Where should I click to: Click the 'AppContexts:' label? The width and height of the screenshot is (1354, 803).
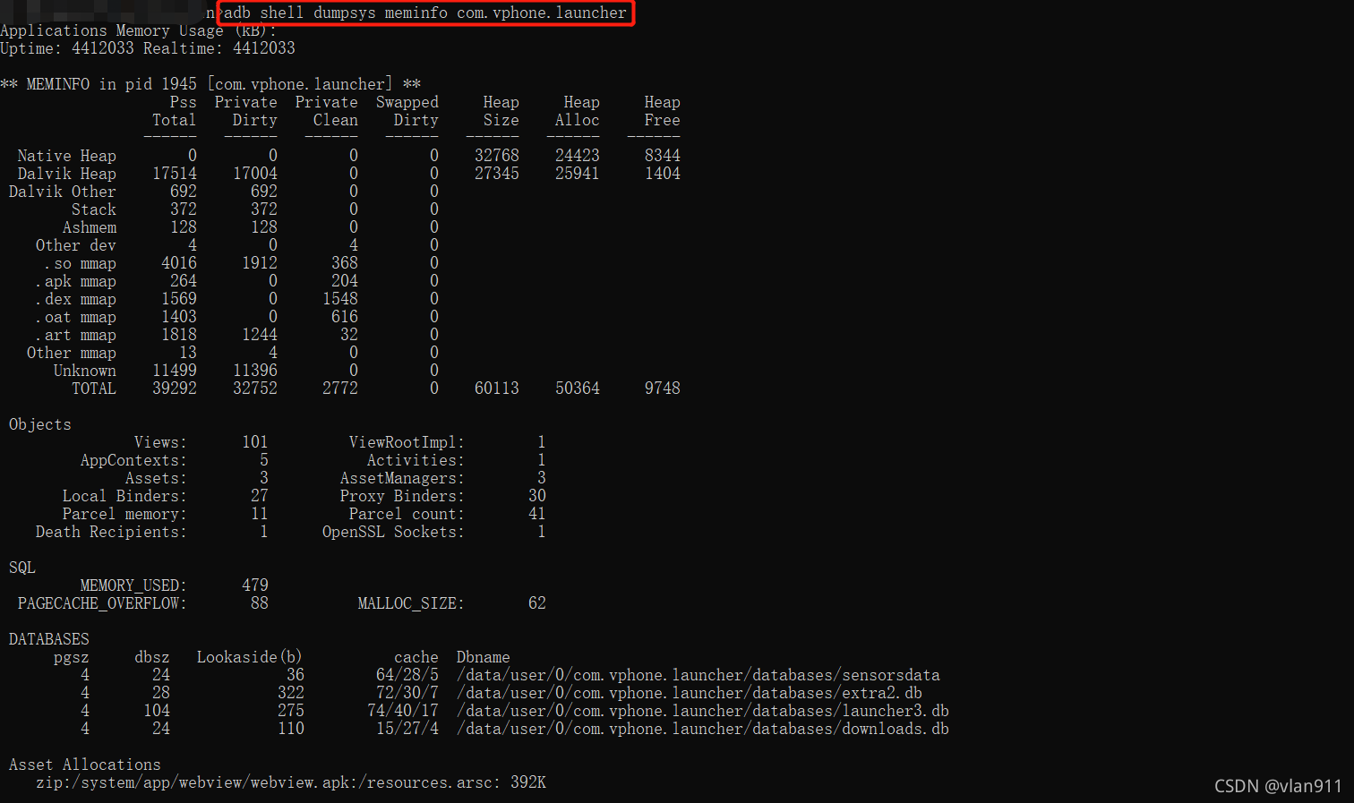point(134,460)
